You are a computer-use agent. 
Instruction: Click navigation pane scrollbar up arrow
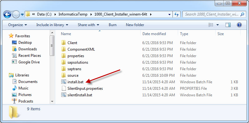[x=52, y=33]
